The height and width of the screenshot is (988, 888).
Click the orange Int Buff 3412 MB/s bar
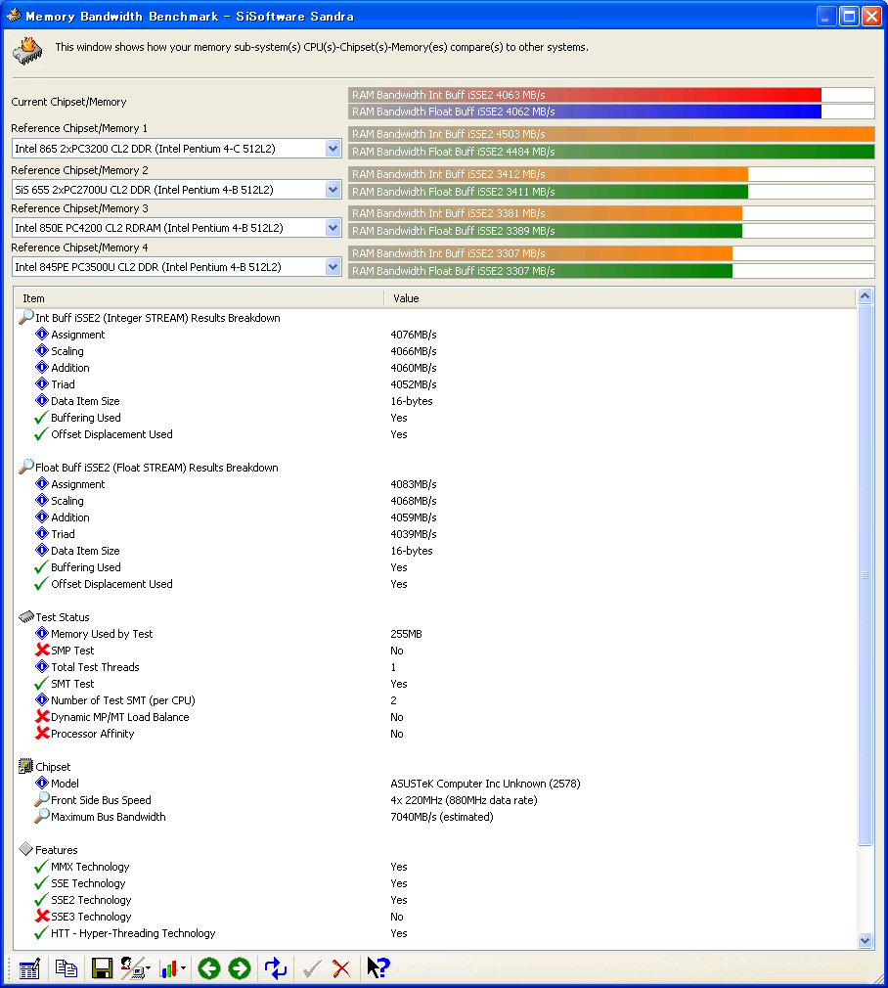tap(611, 174)
